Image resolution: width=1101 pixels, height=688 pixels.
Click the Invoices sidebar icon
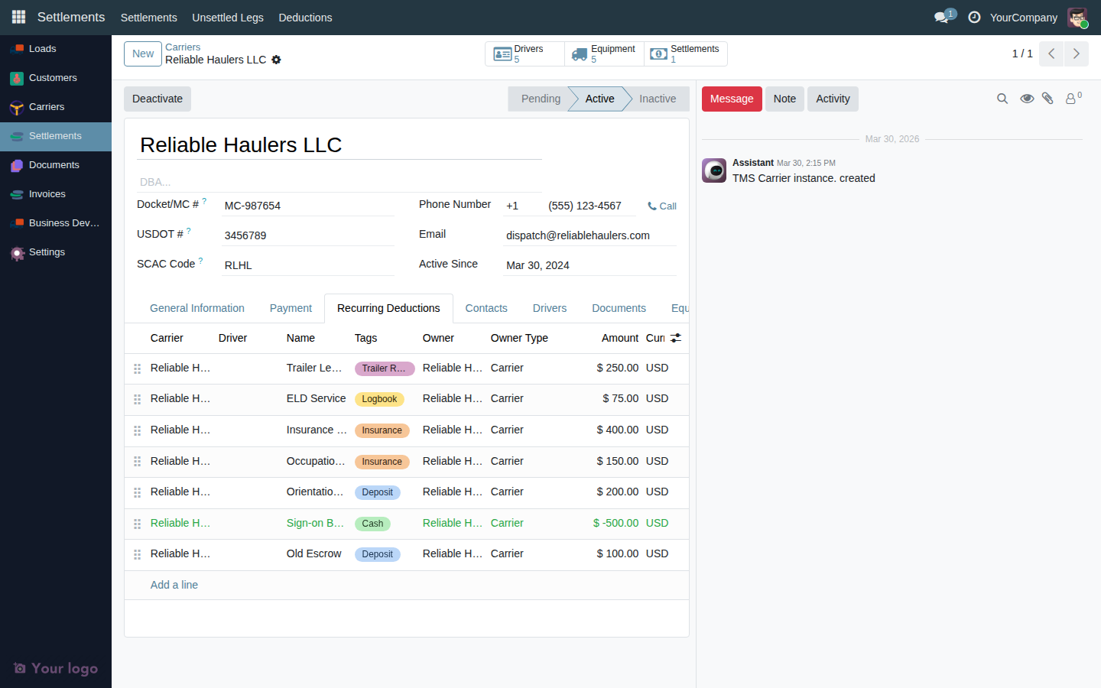click(x=17, y=194)
